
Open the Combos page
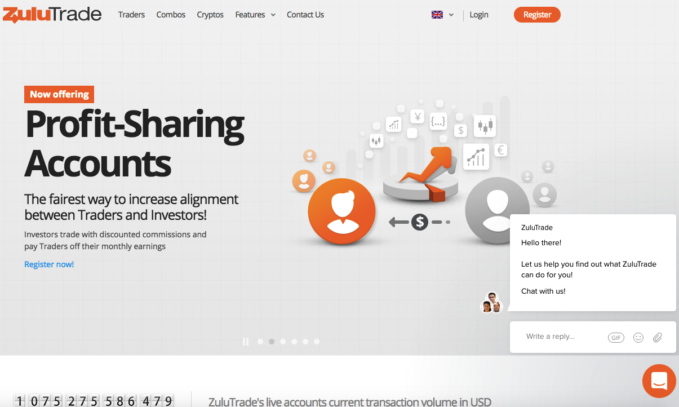[171, 15]
